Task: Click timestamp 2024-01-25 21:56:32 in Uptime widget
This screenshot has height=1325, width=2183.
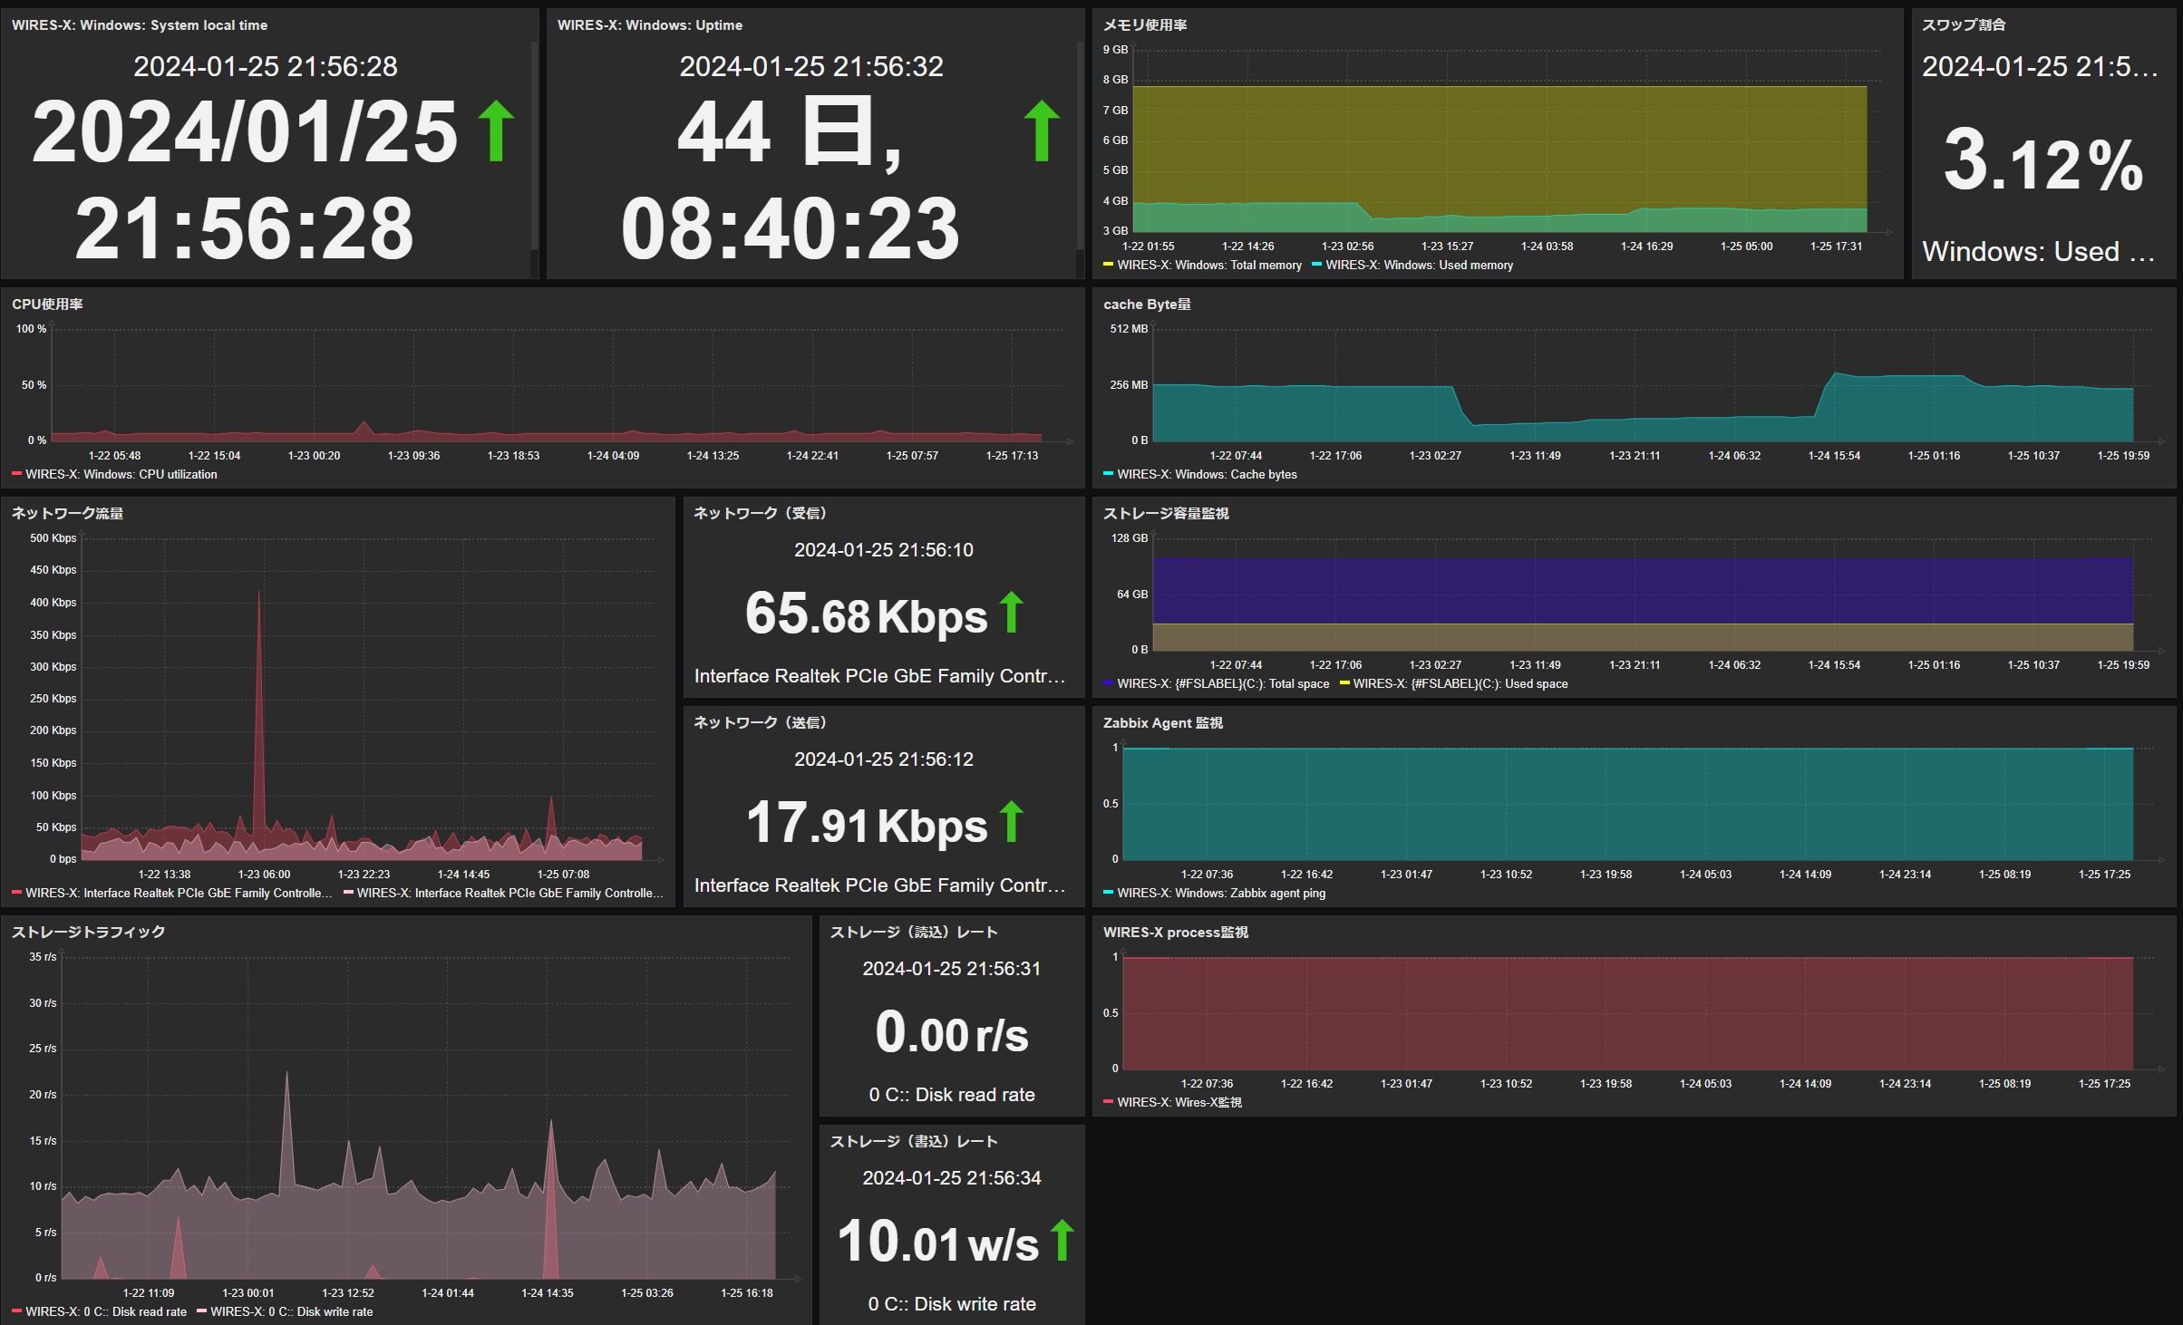Action: pos(811,66)
